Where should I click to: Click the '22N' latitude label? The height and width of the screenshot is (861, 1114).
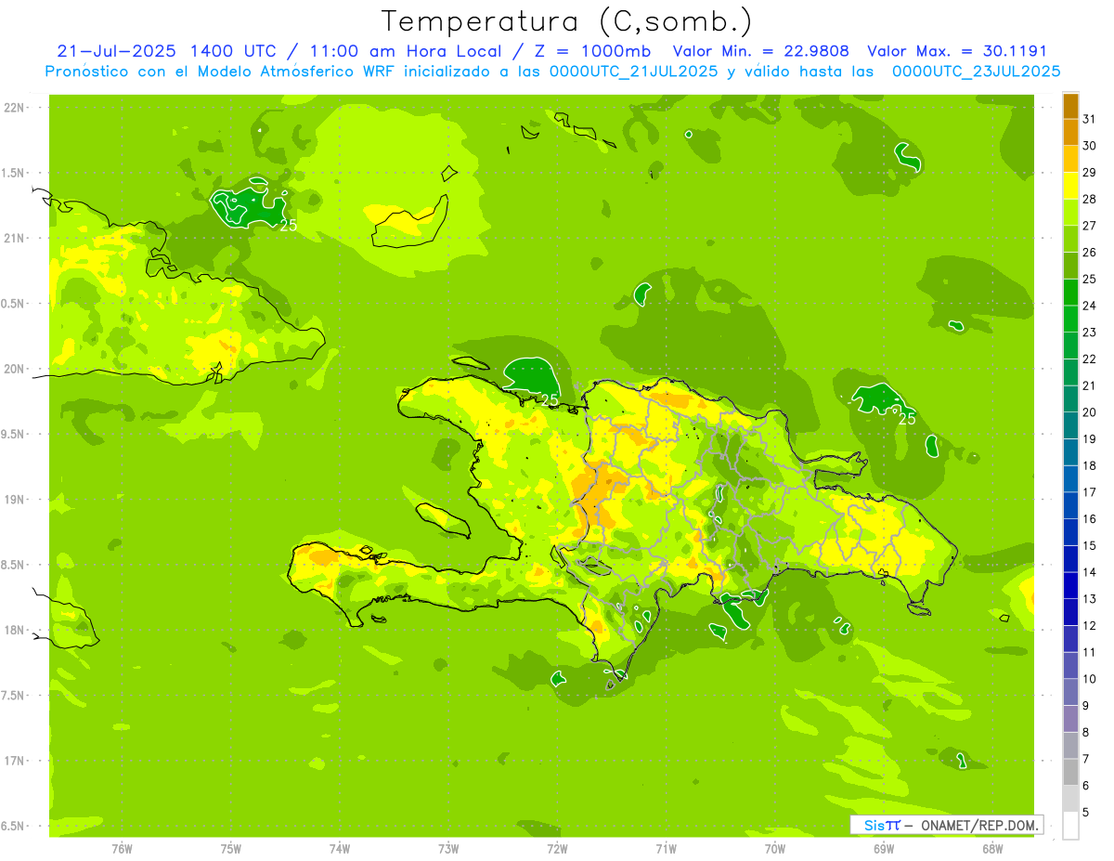click(15, 108)
